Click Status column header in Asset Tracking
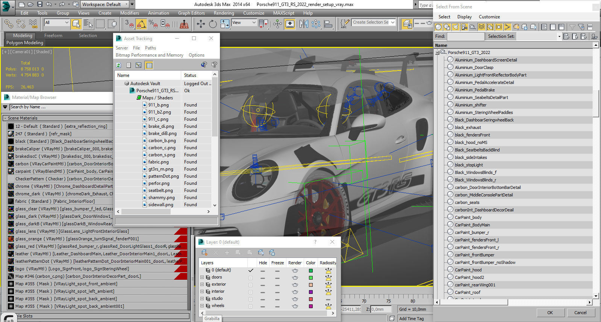This screenshot has width=601, height=322. tap(196, 75)
